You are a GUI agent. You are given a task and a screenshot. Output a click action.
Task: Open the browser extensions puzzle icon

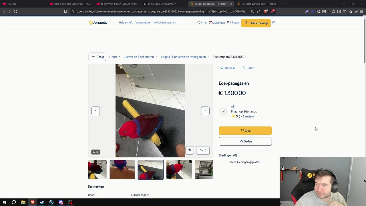[x=318, y=11]
